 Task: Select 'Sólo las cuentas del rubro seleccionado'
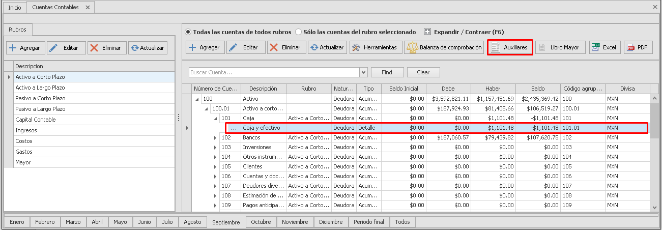(299, 32)
